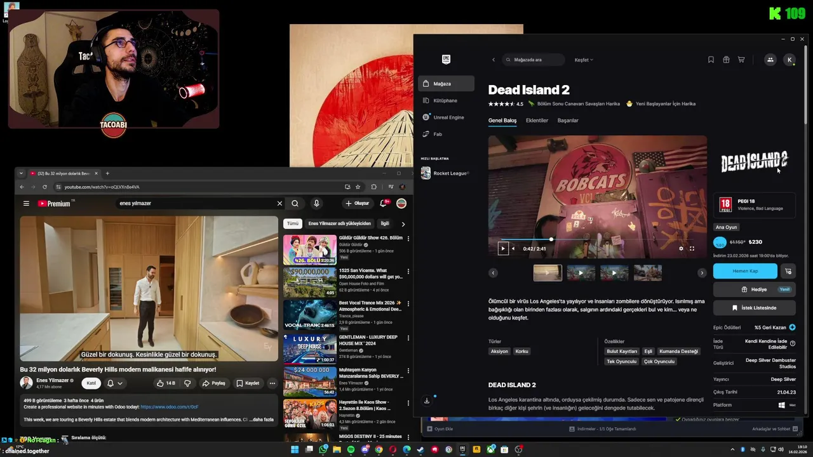Clear the YouTube search box X
This screenshot has height=457, width=813.
279,204
